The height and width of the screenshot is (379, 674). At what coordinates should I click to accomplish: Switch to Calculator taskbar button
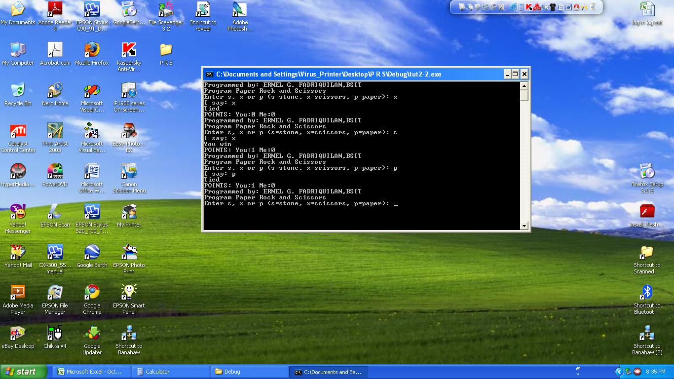pos(171,372)
